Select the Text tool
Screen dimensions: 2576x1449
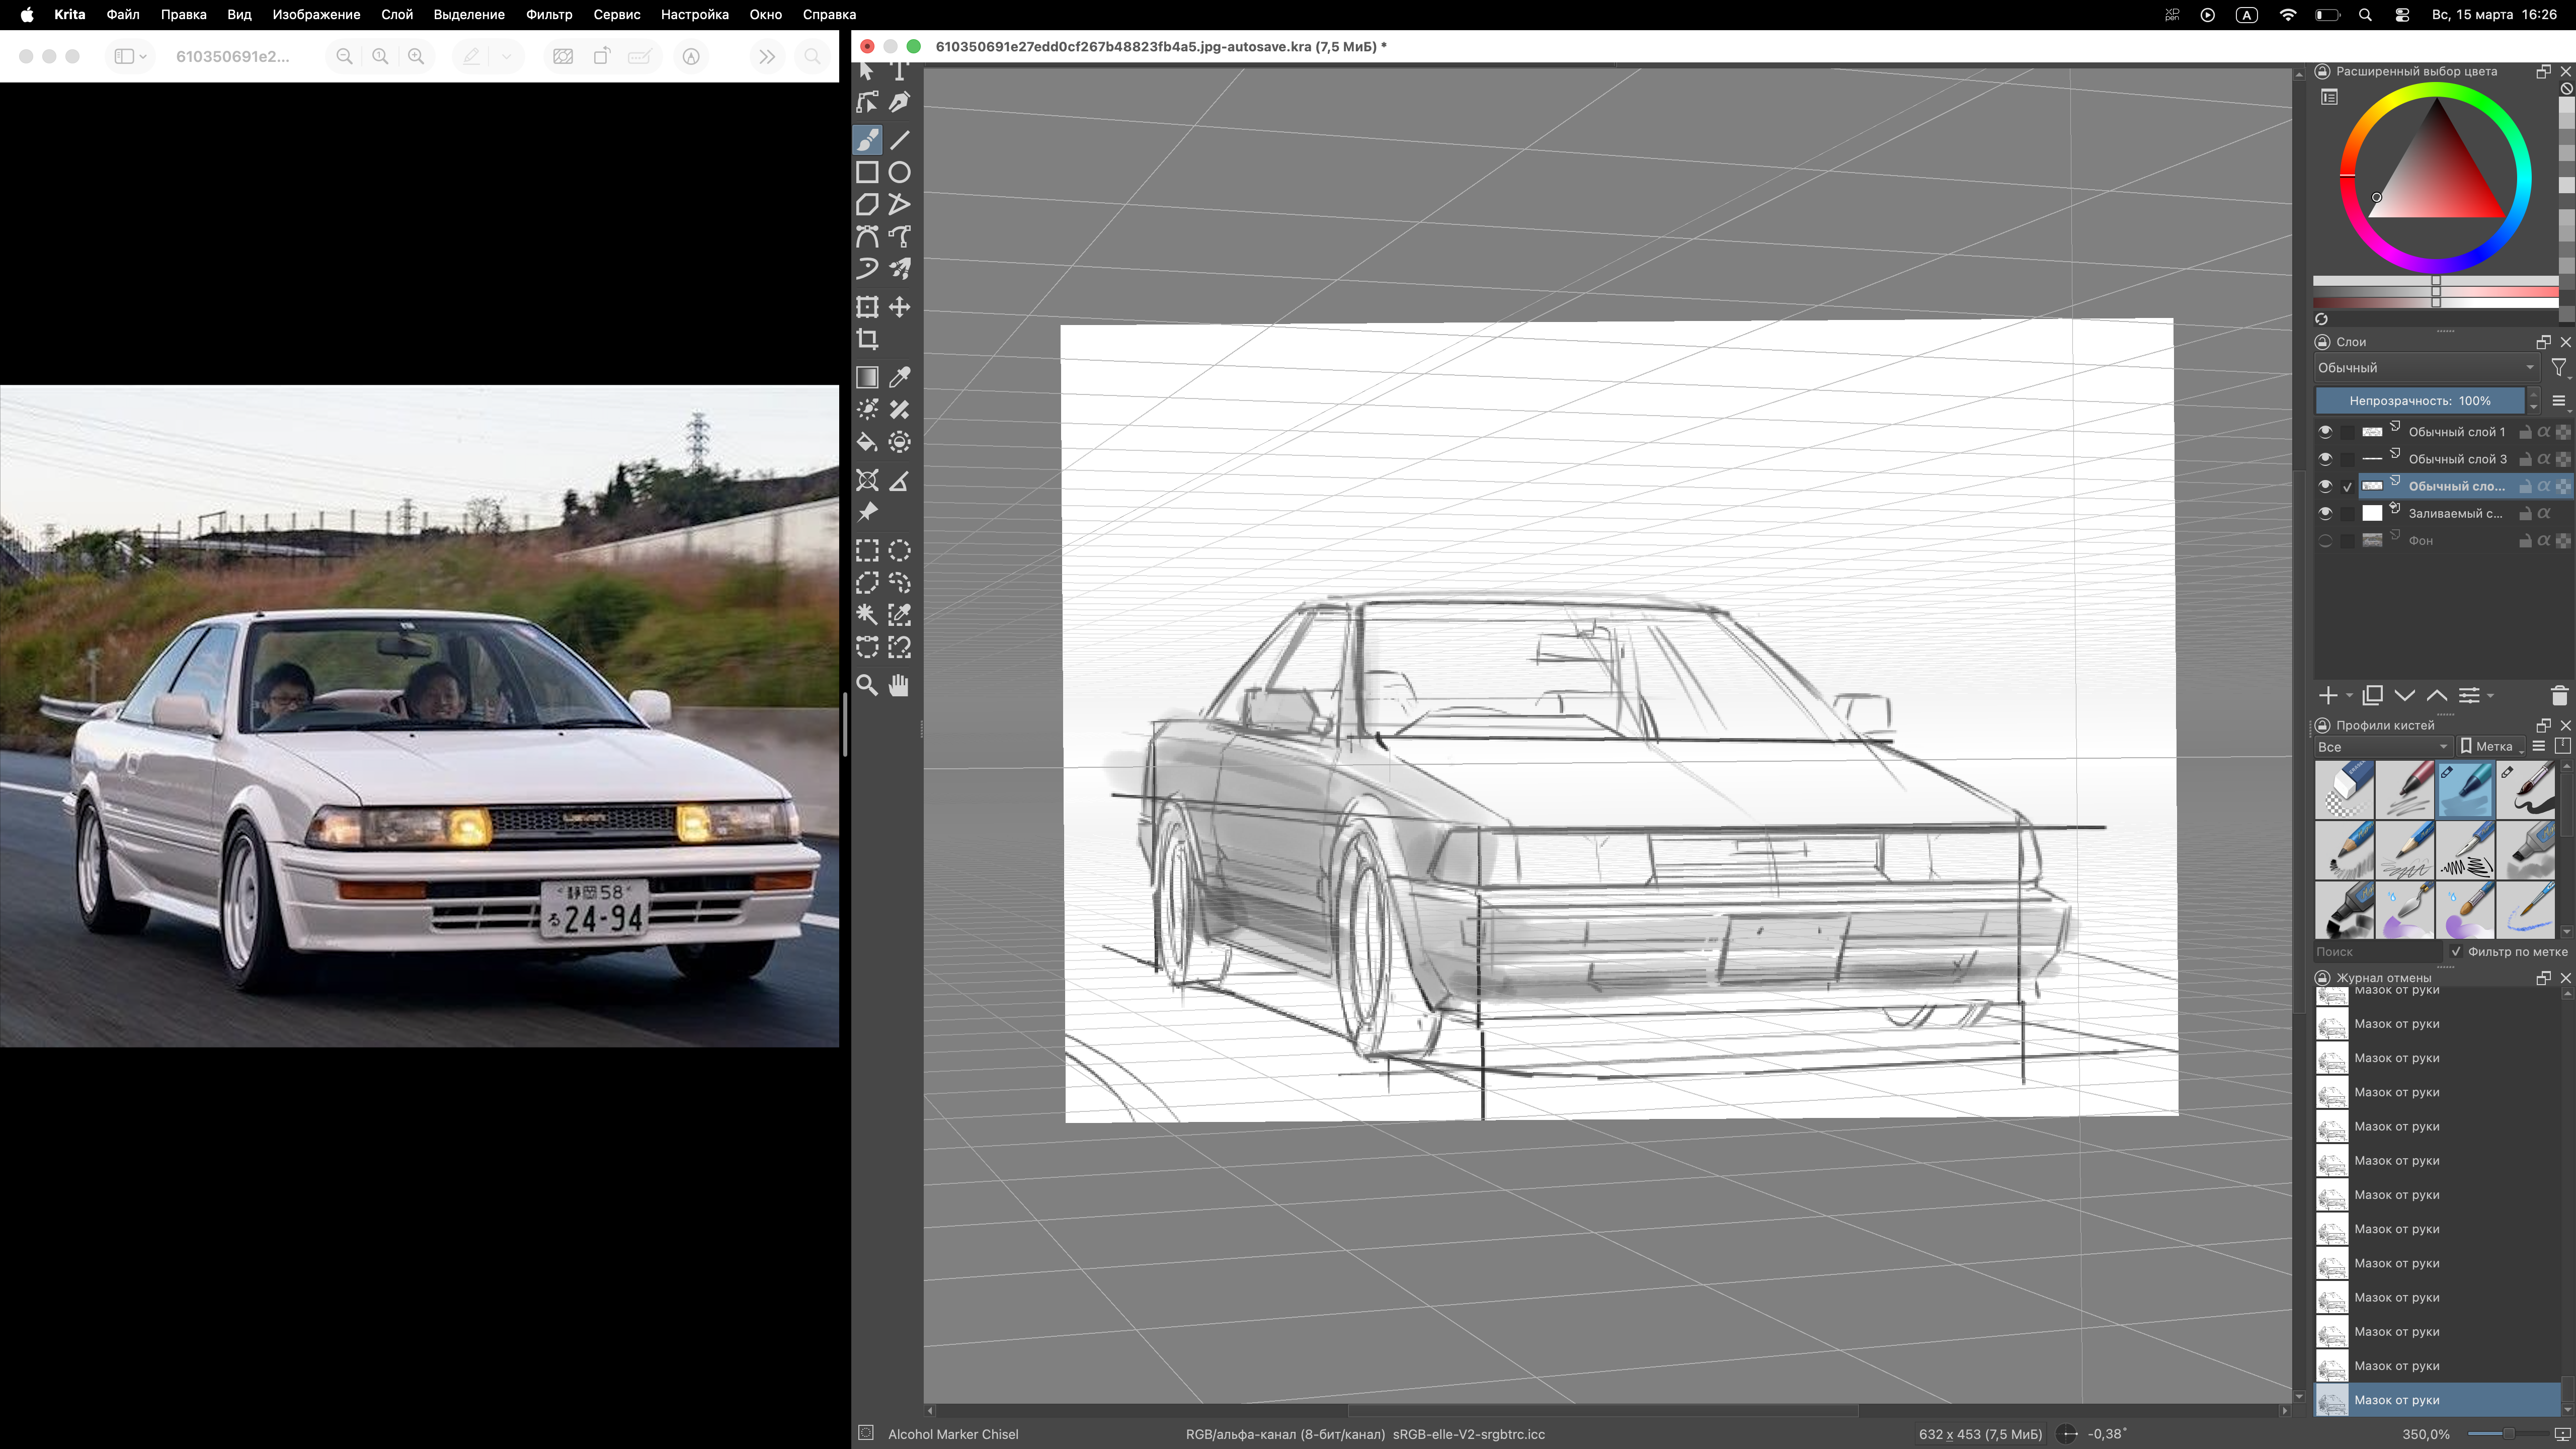pos(899,70)
